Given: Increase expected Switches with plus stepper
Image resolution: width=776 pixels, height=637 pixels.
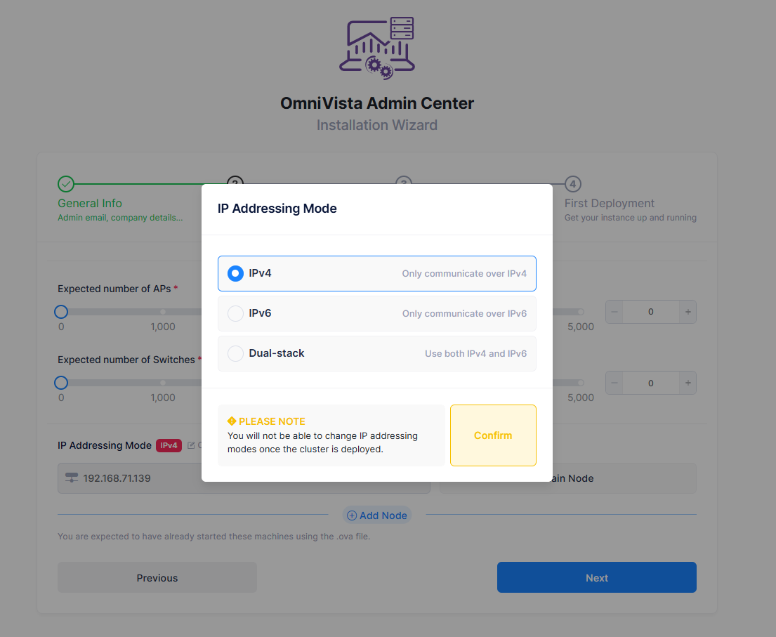Looking at the screenshot, I should pyautogui.click(x=688, y=383).
